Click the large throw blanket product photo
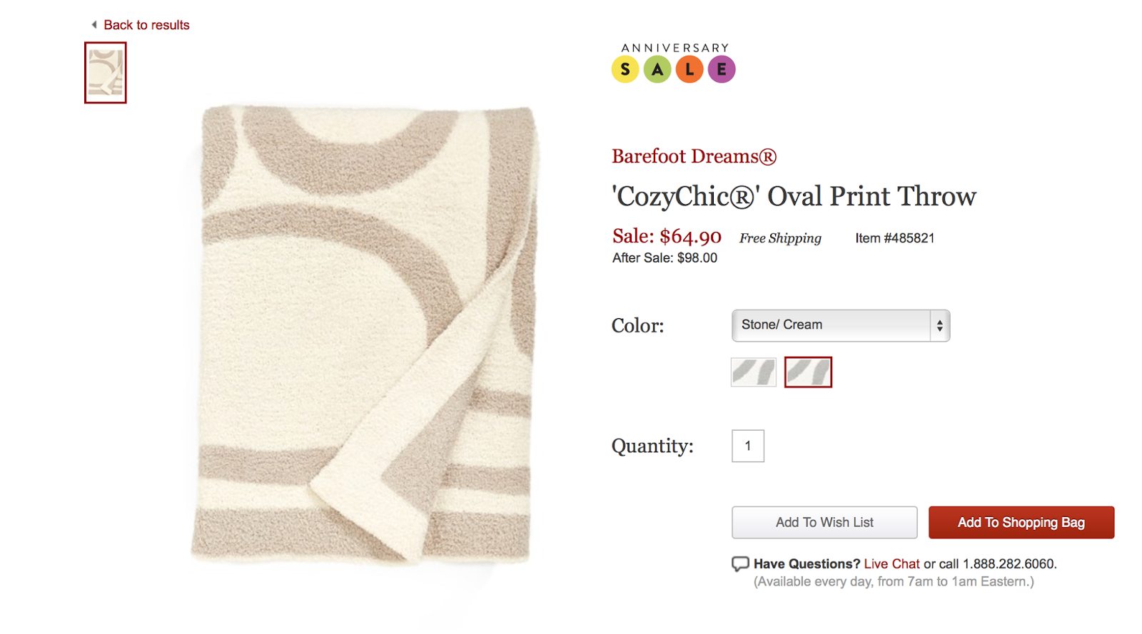 tap(364, 335)
